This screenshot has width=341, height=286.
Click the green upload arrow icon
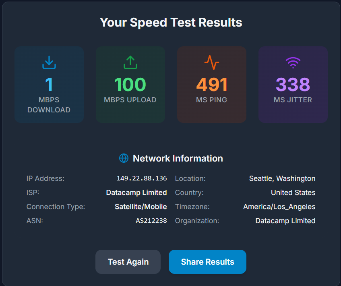(x=130, y=62)
